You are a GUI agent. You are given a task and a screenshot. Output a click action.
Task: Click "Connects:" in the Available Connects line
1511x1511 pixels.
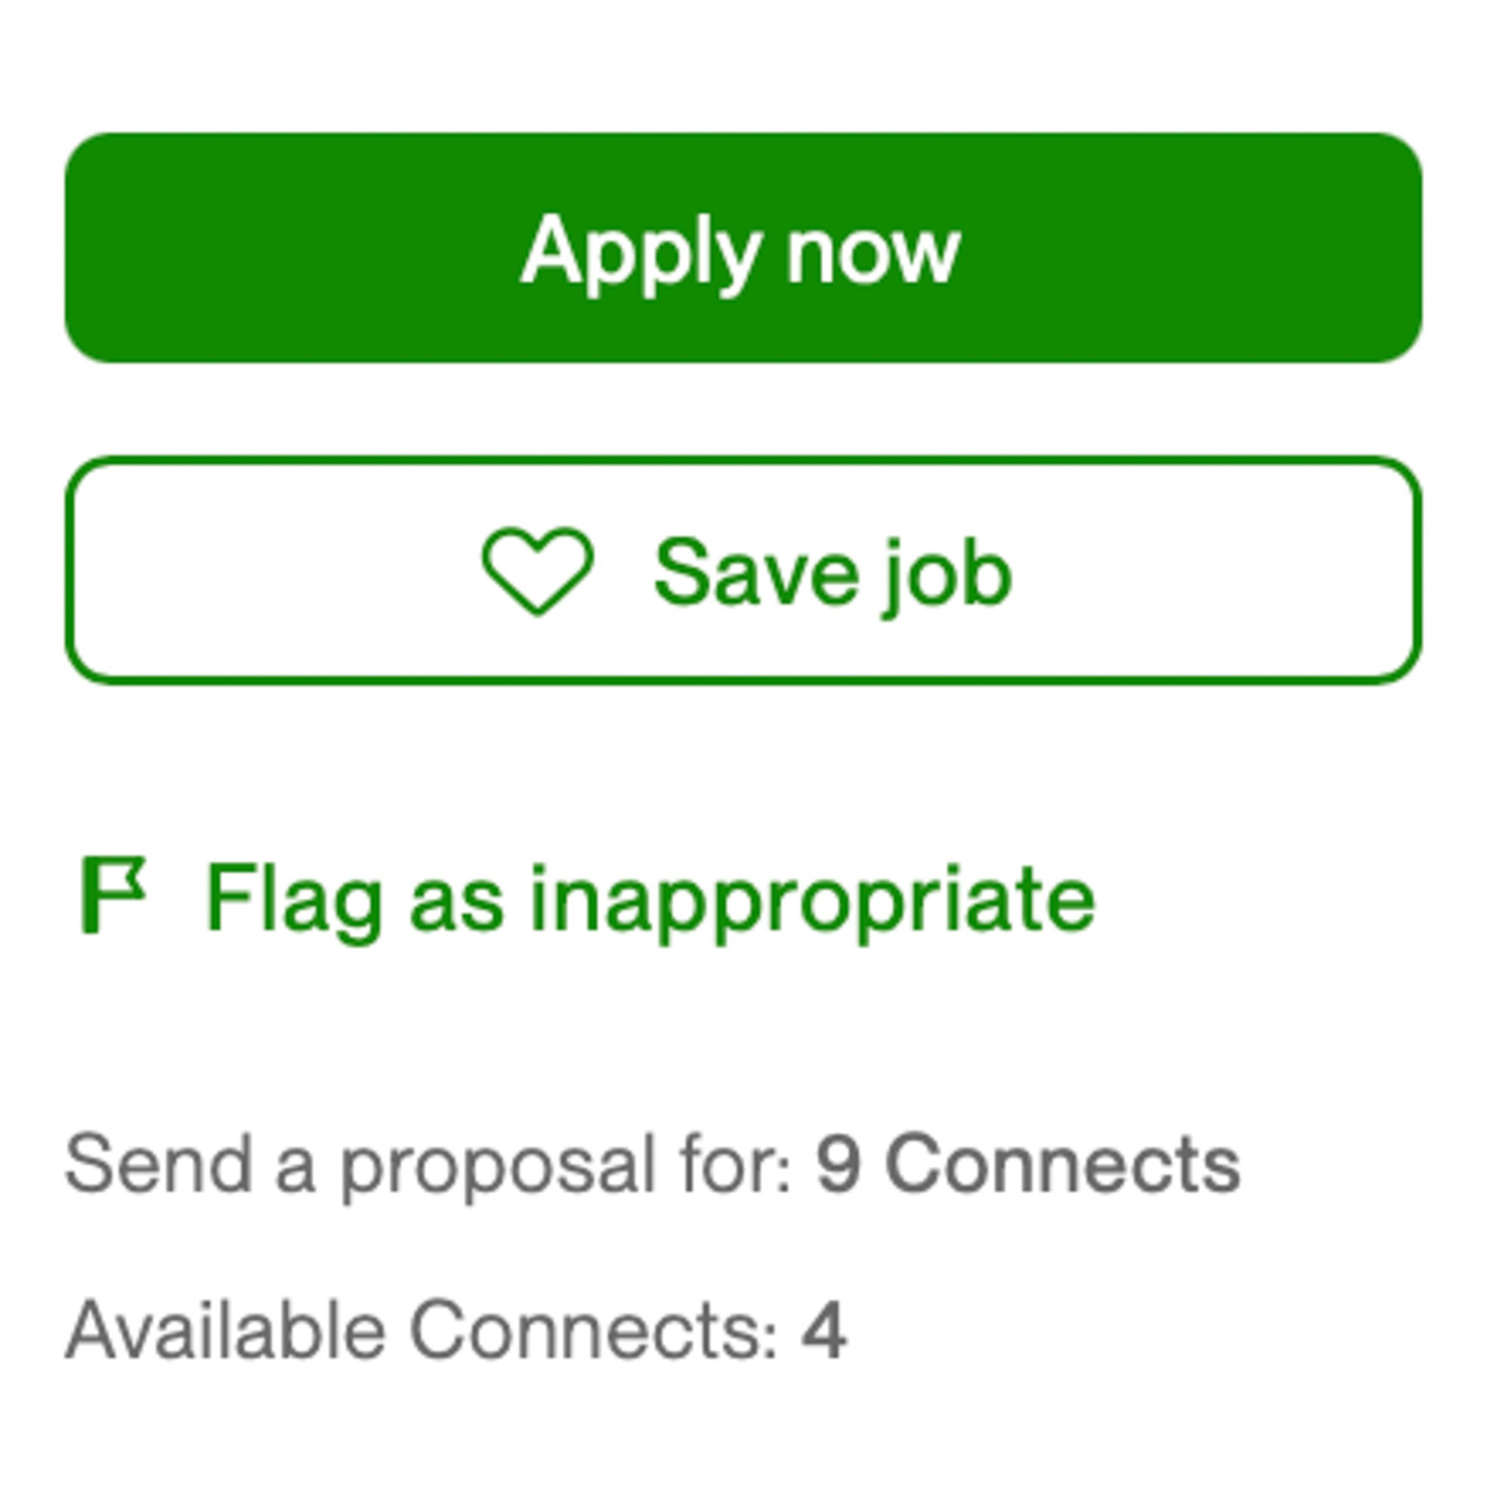coord(595,1330)
